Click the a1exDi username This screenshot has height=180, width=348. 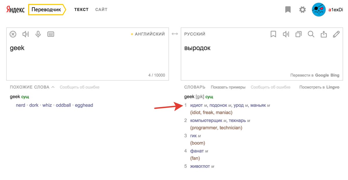[336, 10]
